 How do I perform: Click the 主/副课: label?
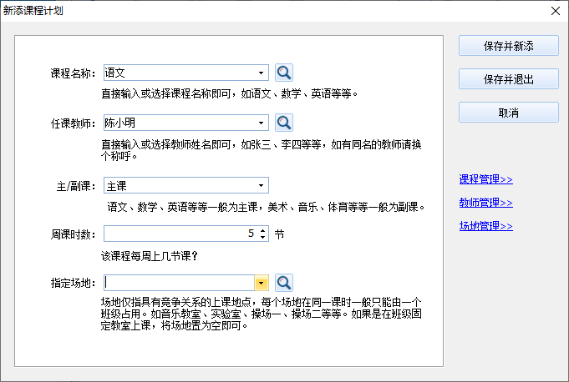pyautogui.click(x=76, y=187)
